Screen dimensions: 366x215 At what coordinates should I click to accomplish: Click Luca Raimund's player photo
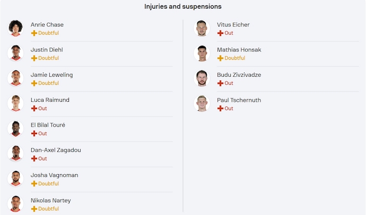(x=16, y=104)
